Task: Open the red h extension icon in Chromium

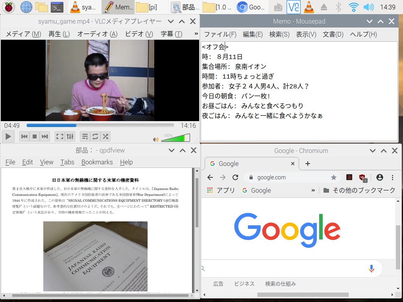Action: 349,177
